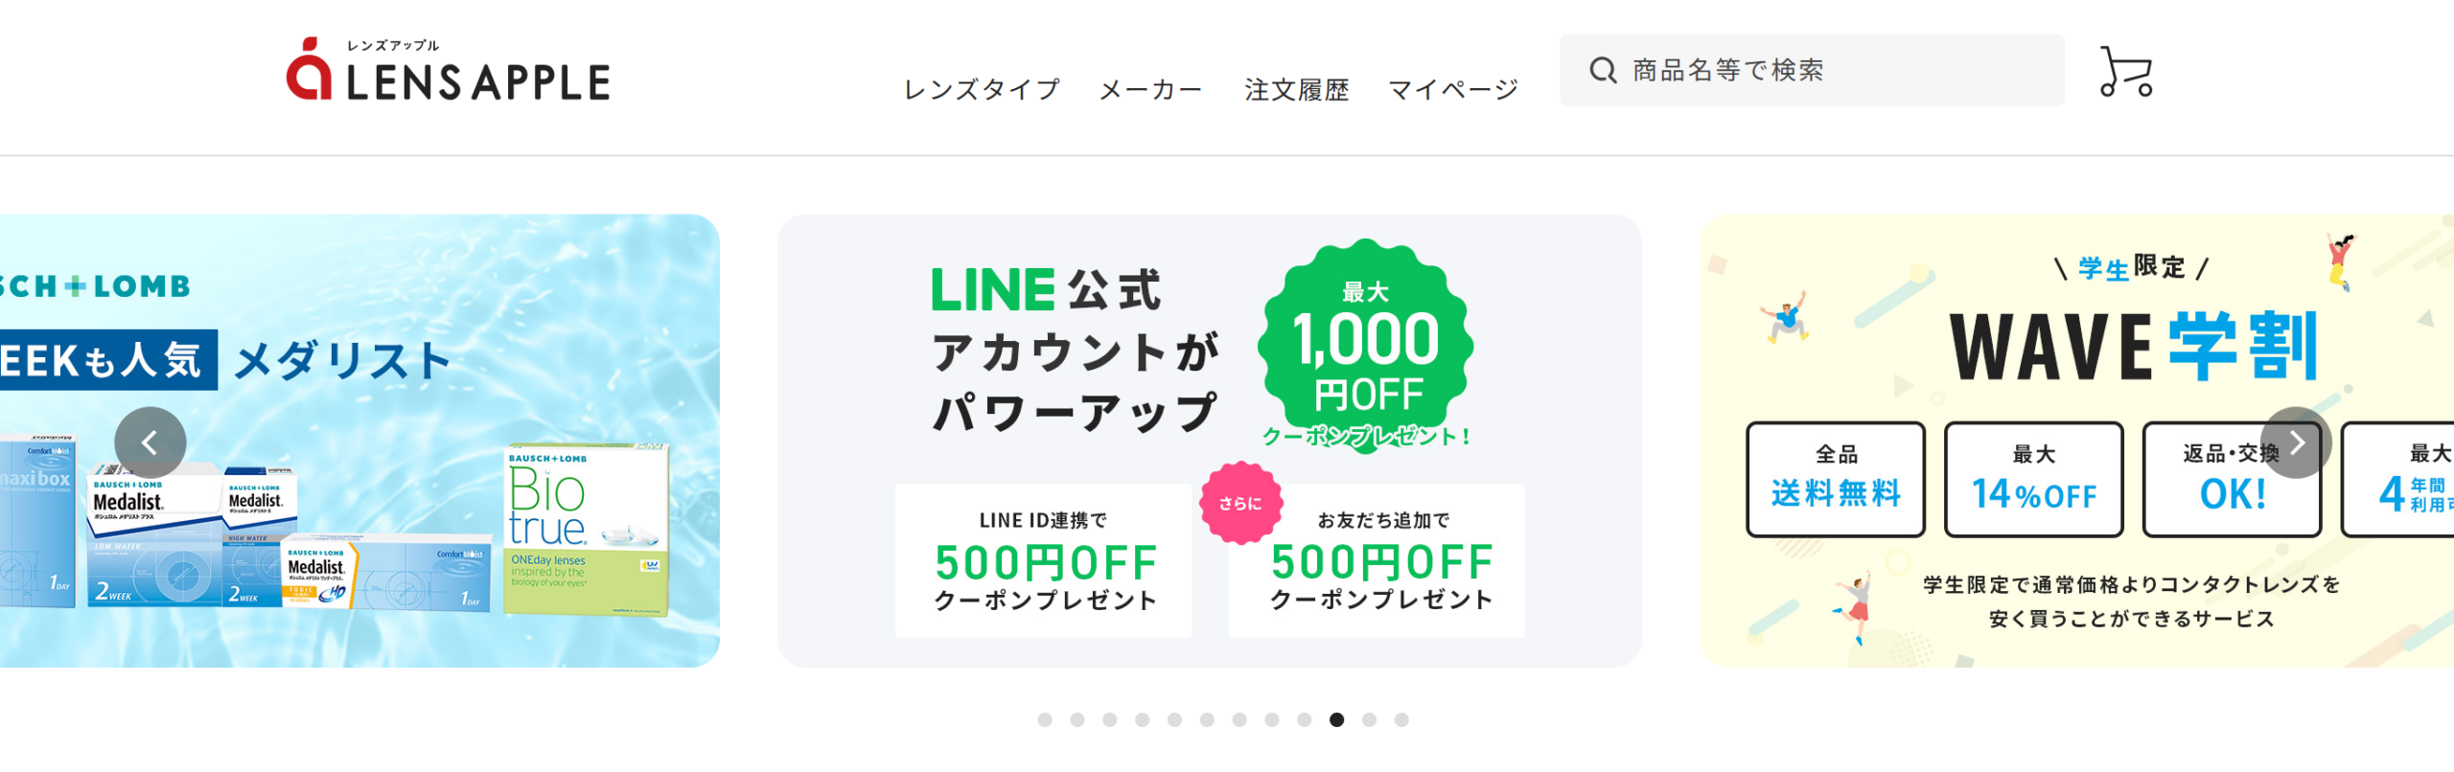Click the お友だち追加 500円OFF coupon box
The image size is (2454, 772).
click(1380, 560)
